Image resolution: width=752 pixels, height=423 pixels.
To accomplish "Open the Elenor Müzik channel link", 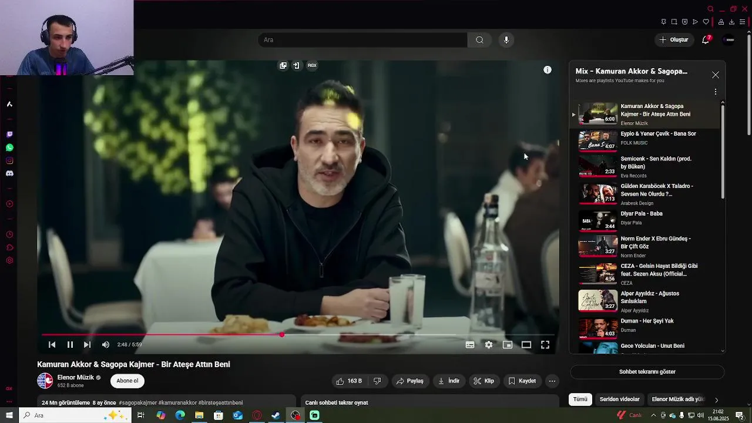I will pyautogui.click(x=76, y=377).
